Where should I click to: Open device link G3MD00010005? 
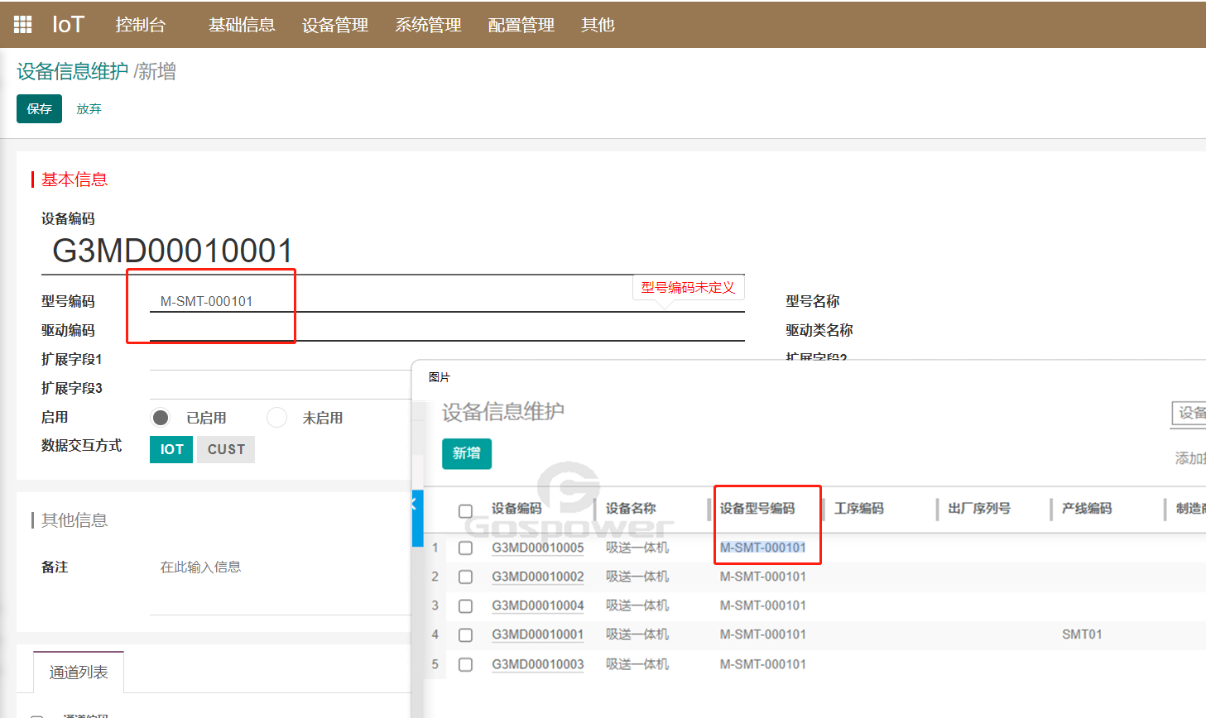point(538,548)
